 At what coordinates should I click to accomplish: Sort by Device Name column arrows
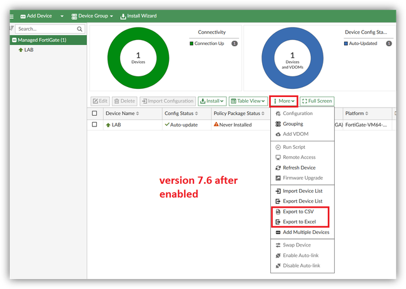coord(138,113)
